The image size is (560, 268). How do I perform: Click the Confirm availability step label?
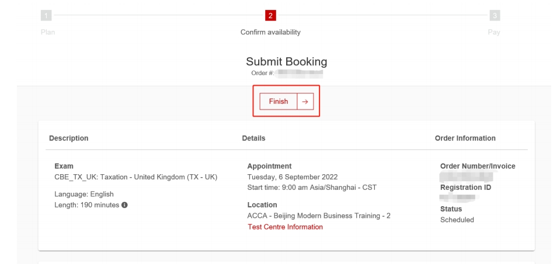click(x=270, y=32)
